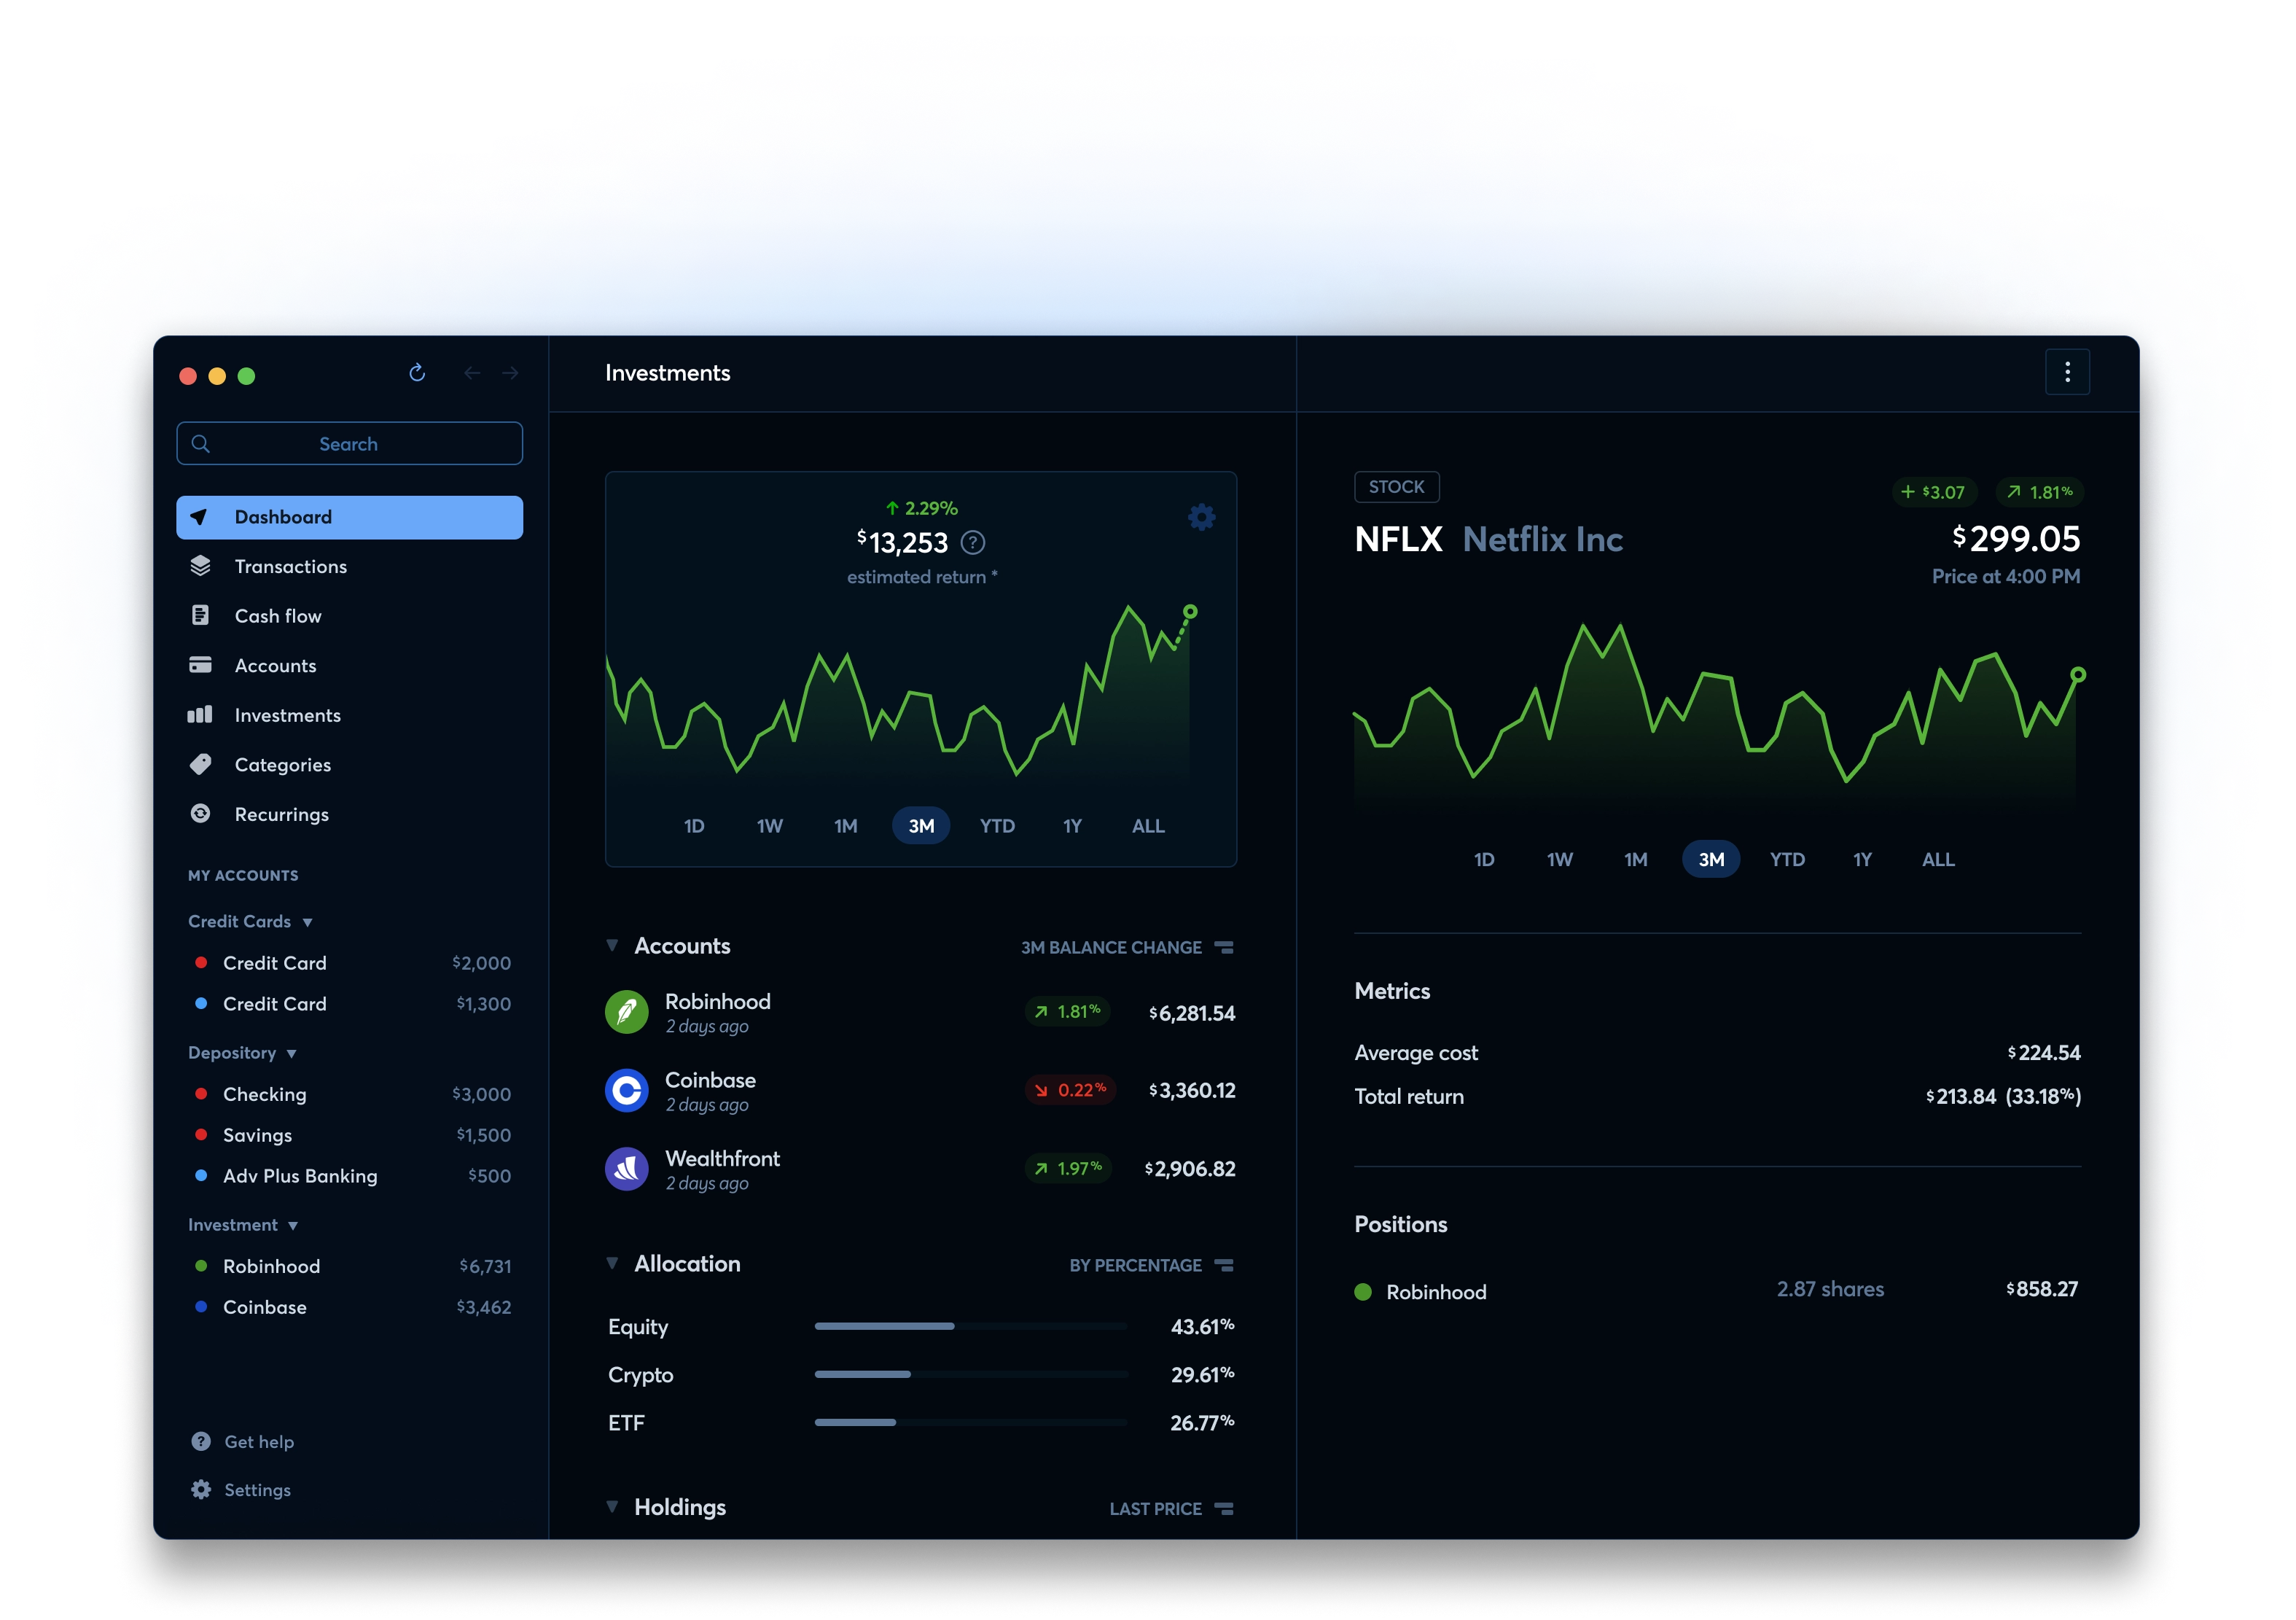
Task: Click the estimated return help question icon
Action: (x=972, y=542)
